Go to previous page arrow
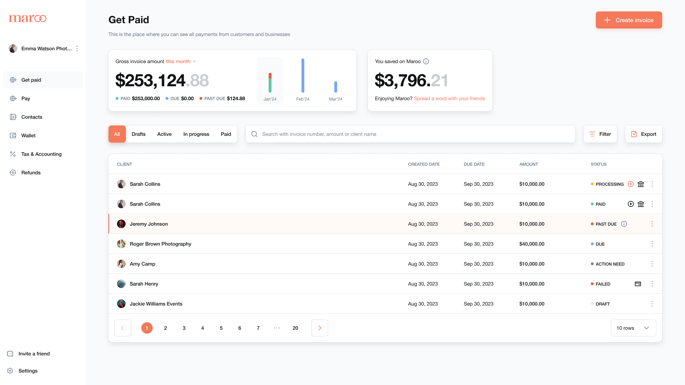Screen dimensions: 685x385 coord(123,328)
